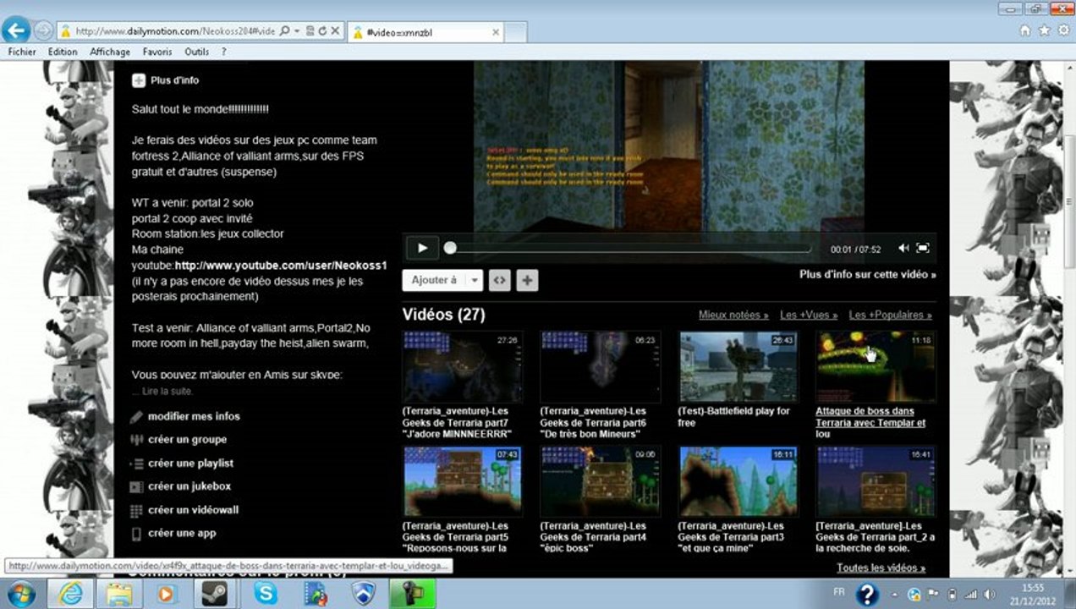
Task: Click créer une playlist
Action: coord(190,464)
